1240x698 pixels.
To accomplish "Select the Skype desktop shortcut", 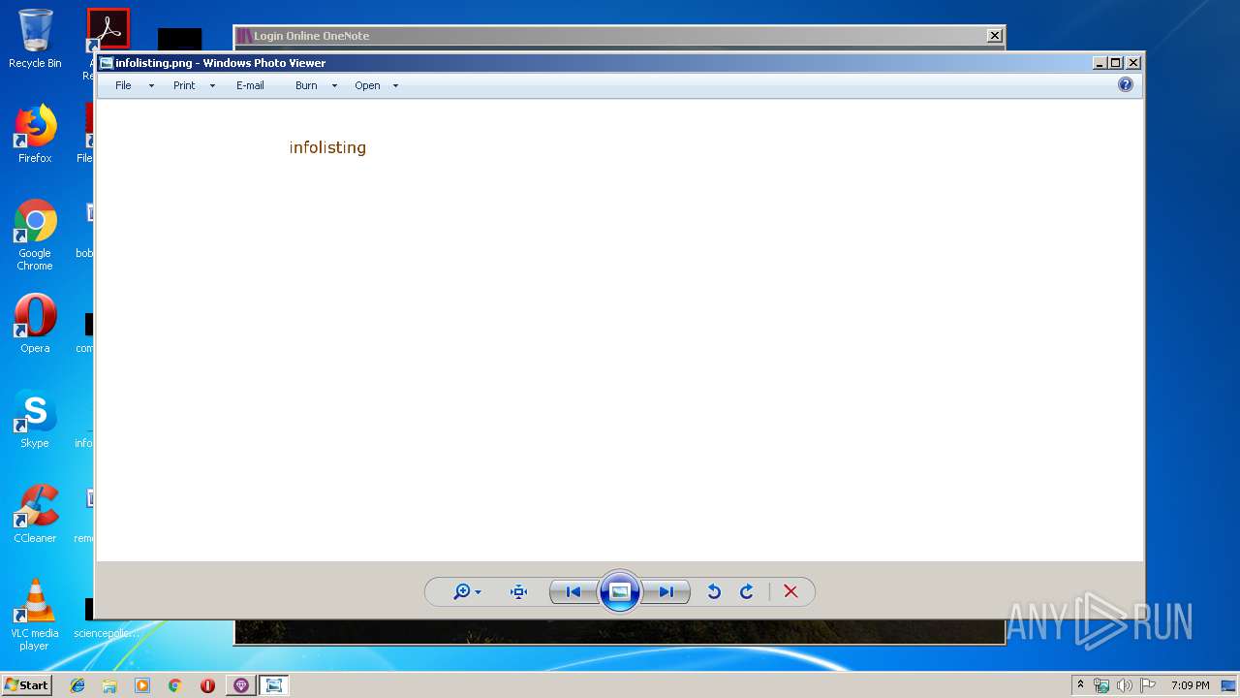I will pyautogui.click(x=35, y=419).
